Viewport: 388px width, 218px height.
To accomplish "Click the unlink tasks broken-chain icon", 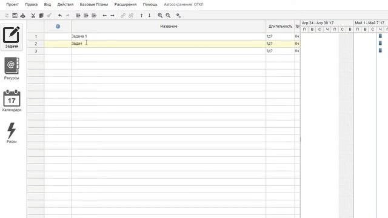I will tap(131, 16).
